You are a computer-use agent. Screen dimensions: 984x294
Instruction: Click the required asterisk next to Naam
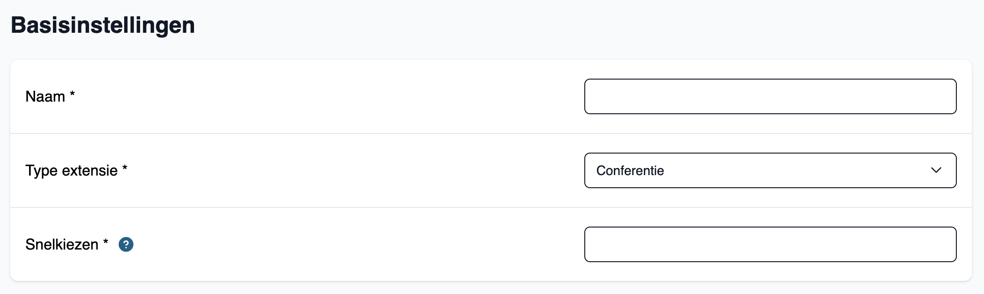tap(72, 94)
